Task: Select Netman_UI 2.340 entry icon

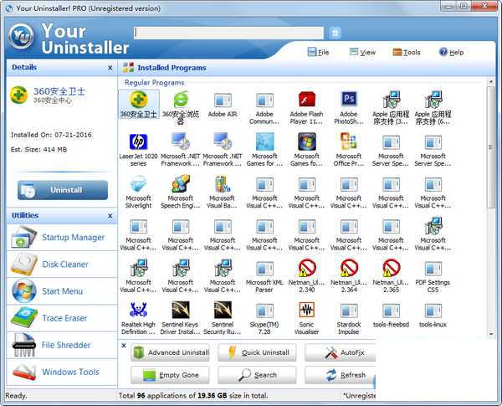Action: tap(307, 268)
